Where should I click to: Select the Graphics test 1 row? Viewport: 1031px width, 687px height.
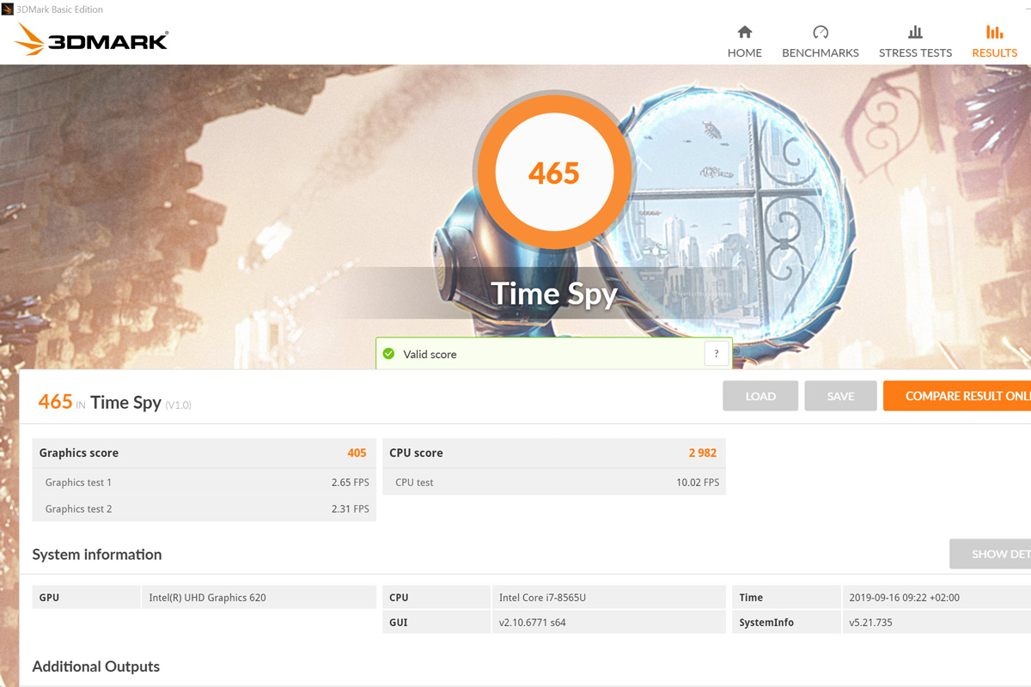tap(204, 483)
